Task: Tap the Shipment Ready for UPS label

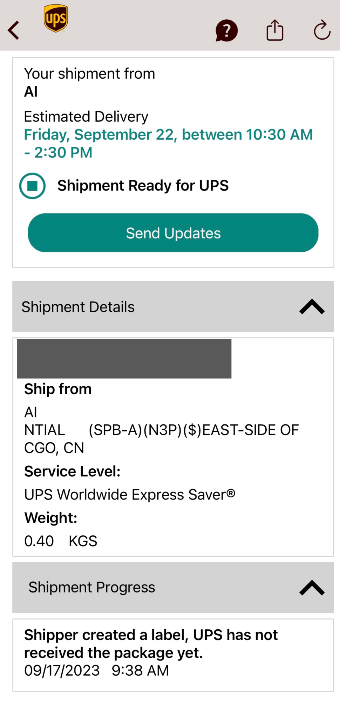Action: [143, 186]
